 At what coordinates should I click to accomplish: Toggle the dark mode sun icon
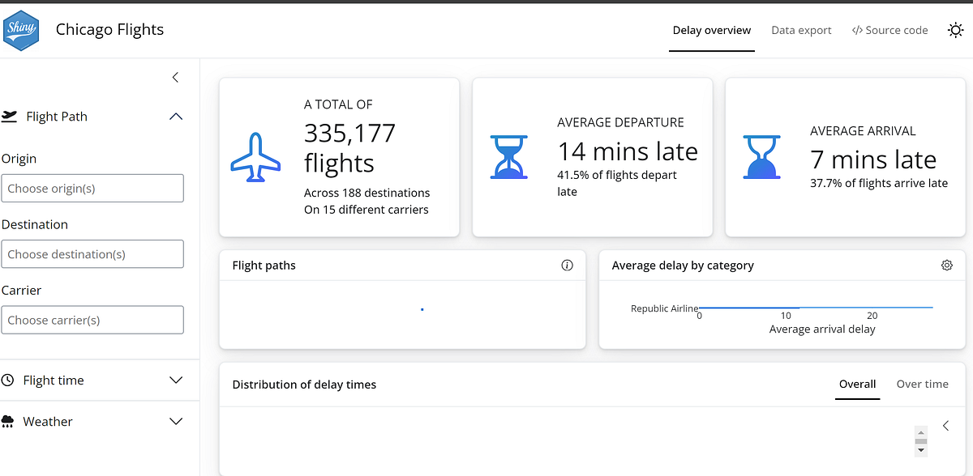[x=955, y=30]
